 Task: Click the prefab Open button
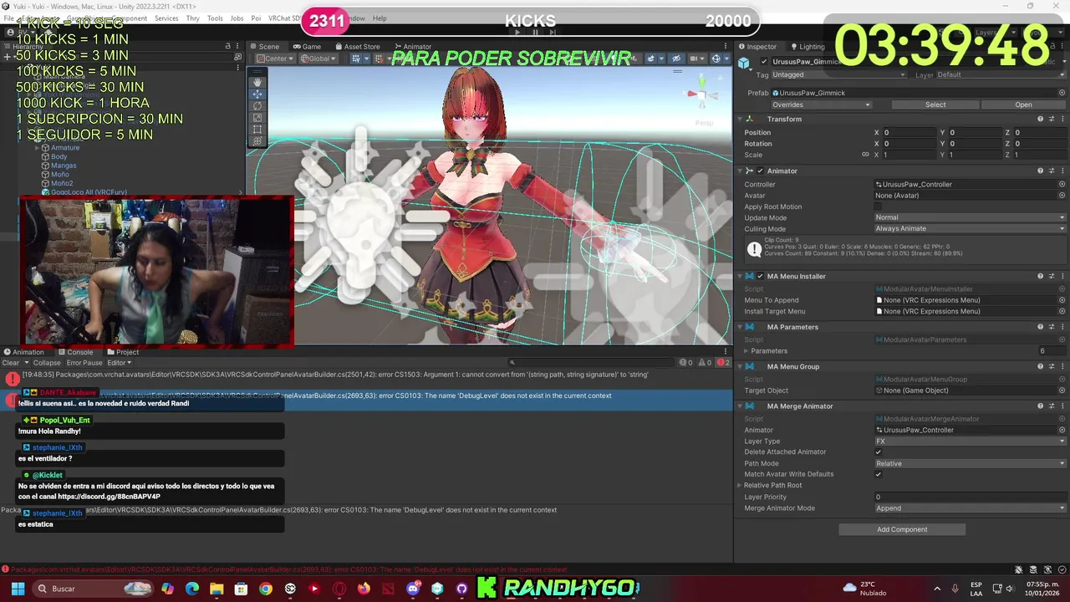[1023, 105]
